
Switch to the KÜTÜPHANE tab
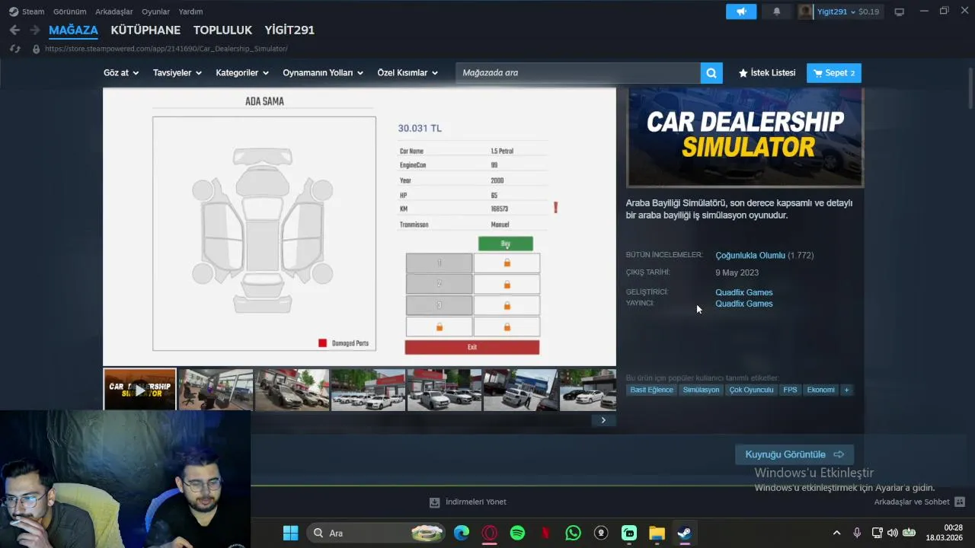(145, 30)
